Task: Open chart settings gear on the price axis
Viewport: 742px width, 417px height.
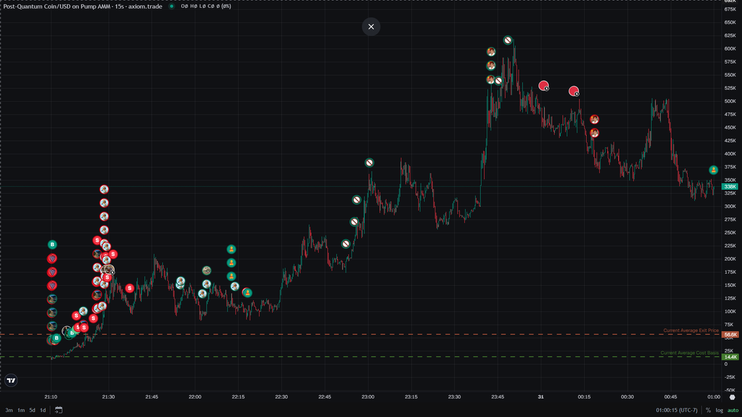Action: coord(732,397)
